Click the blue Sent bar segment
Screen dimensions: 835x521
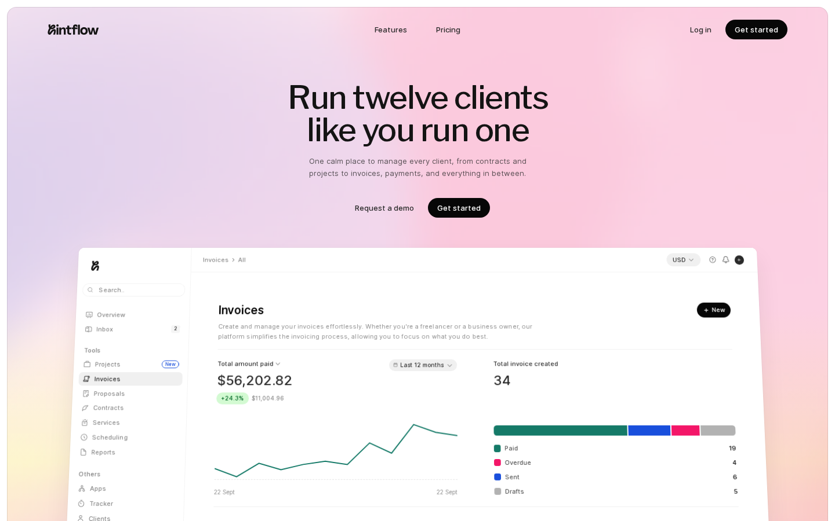point(649,431)
